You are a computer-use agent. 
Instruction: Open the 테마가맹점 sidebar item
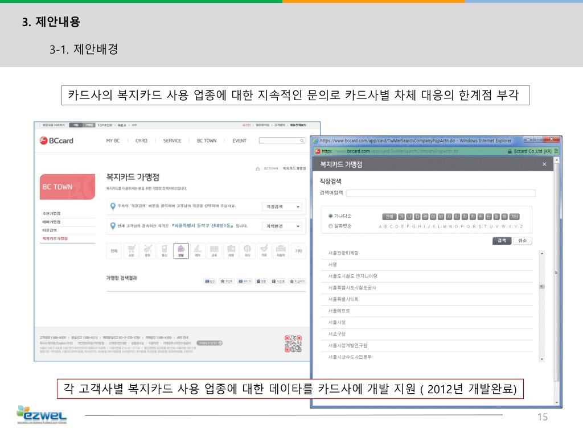click(x=52, y=222)
